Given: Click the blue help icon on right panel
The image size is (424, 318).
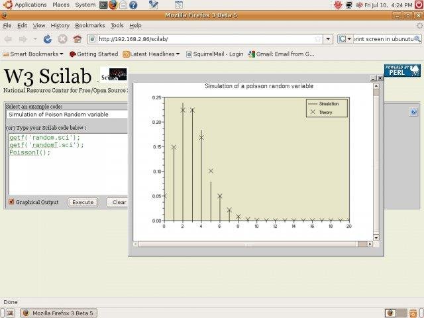Looking at the screenshot, I should [x=413, y=112].
